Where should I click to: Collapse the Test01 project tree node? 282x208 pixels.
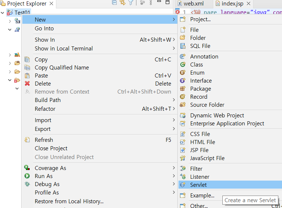(x=3, y=13)
